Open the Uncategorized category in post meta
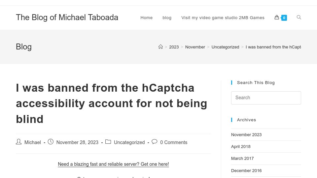The image size is (317, 178). (x=129, y=142)
